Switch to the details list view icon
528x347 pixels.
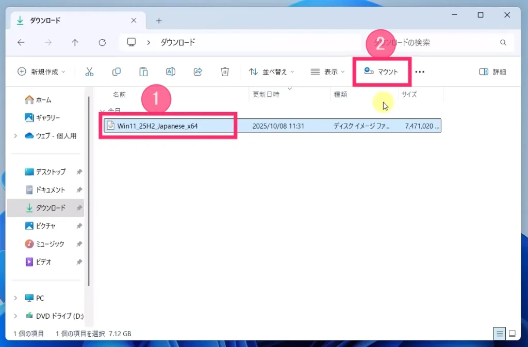click(500, 334)
